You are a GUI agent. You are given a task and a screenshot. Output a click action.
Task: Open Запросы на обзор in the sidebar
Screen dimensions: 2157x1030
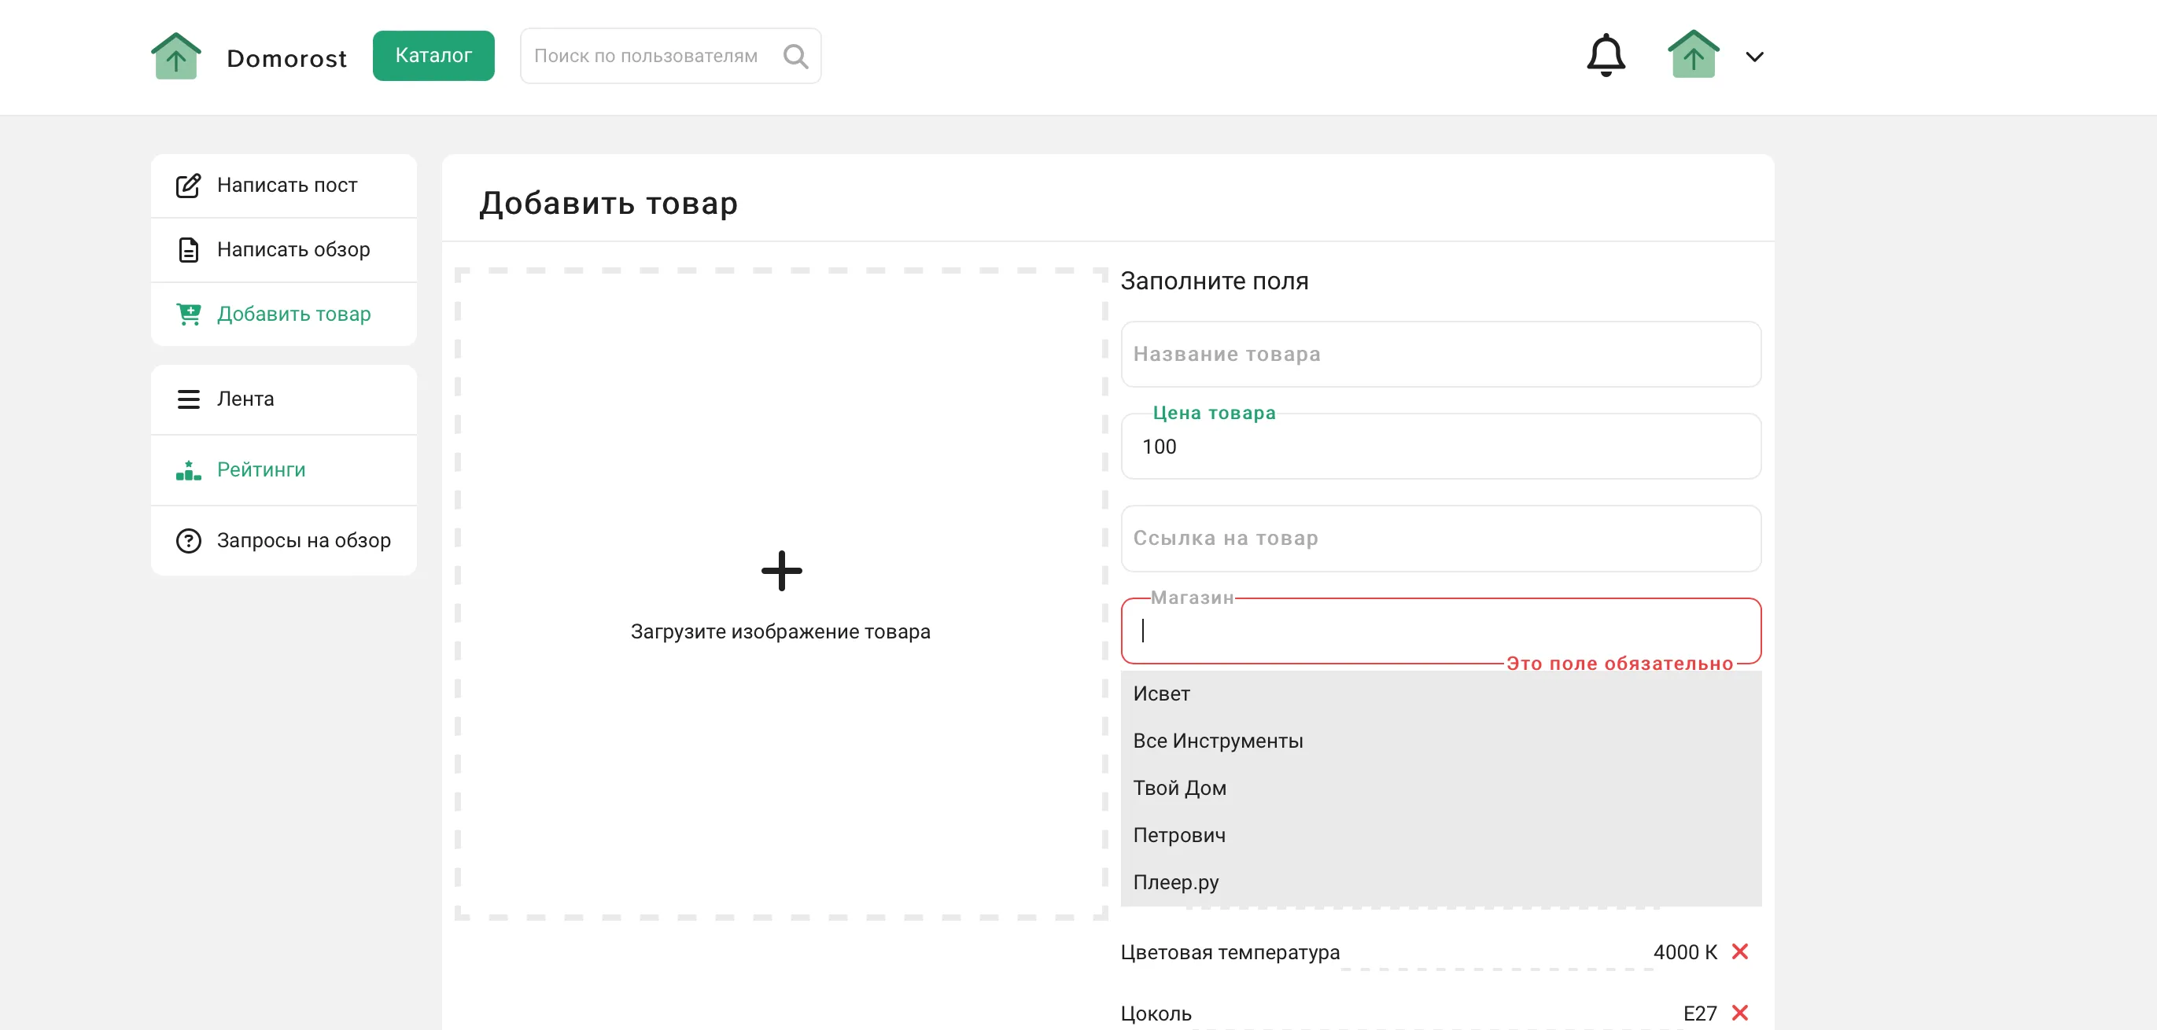tap(303, 540)
